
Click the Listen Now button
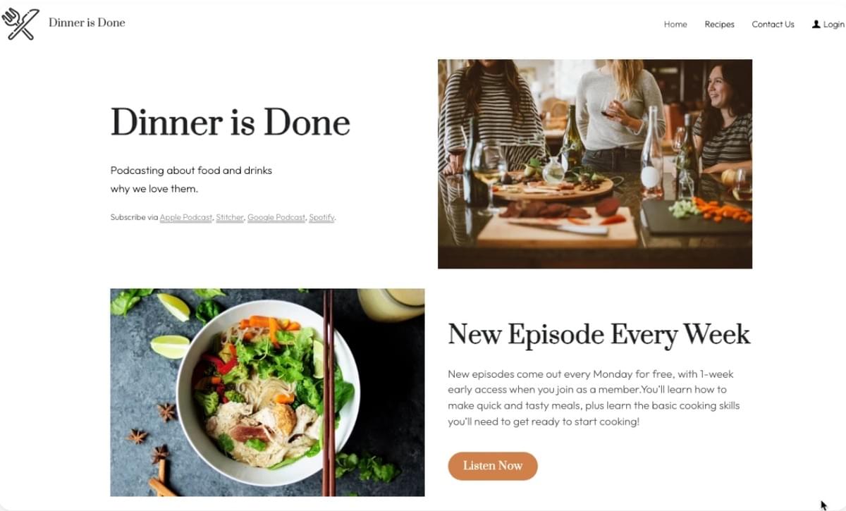[x=493, y=466]
